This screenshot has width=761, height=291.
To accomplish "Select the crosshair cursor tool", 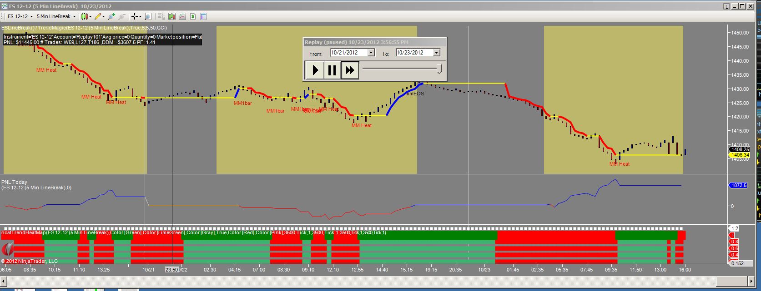I will point(135,16).
